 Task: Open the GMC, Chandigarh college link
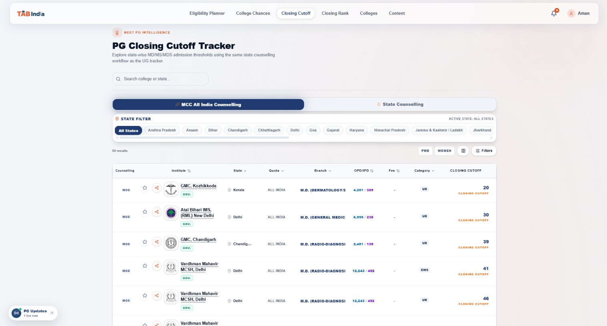pos(198,240)
